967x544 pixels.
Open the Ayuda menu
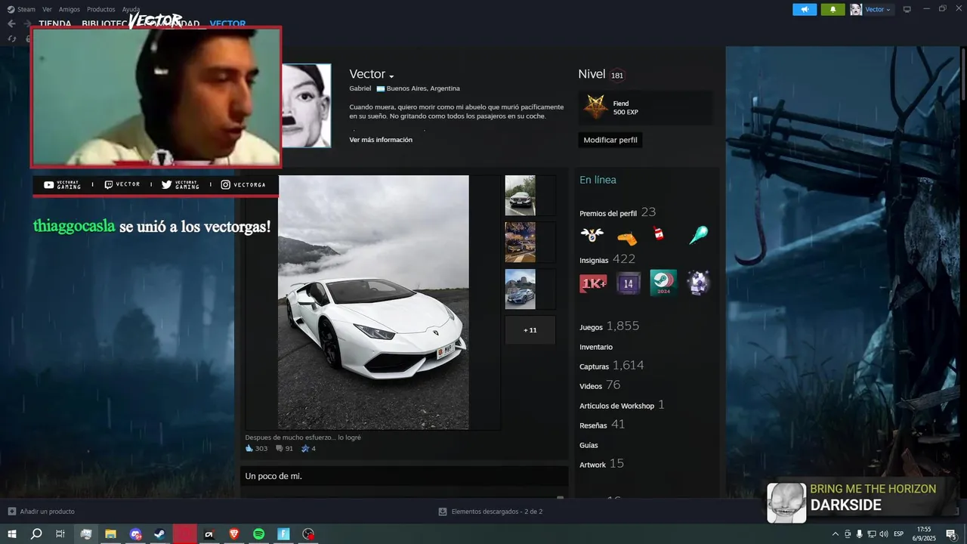click(131, 9)
